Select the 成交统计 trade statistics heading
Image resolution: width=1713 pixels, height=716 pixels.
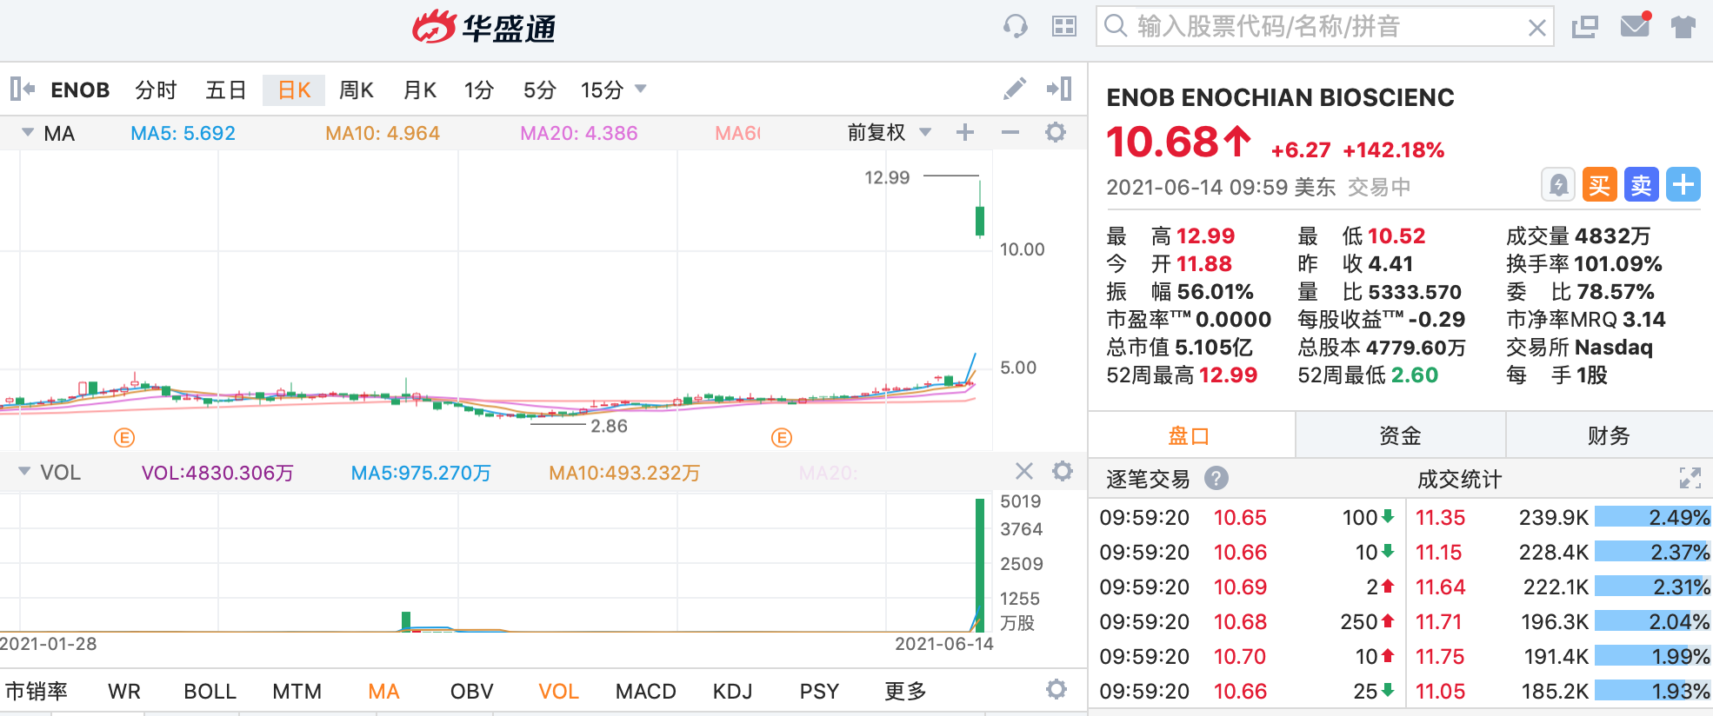(1460, 479)
